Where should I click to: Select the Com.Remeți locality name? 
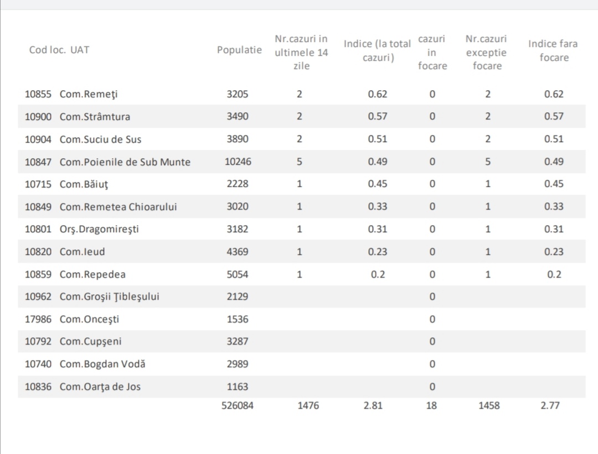point(89,94)
